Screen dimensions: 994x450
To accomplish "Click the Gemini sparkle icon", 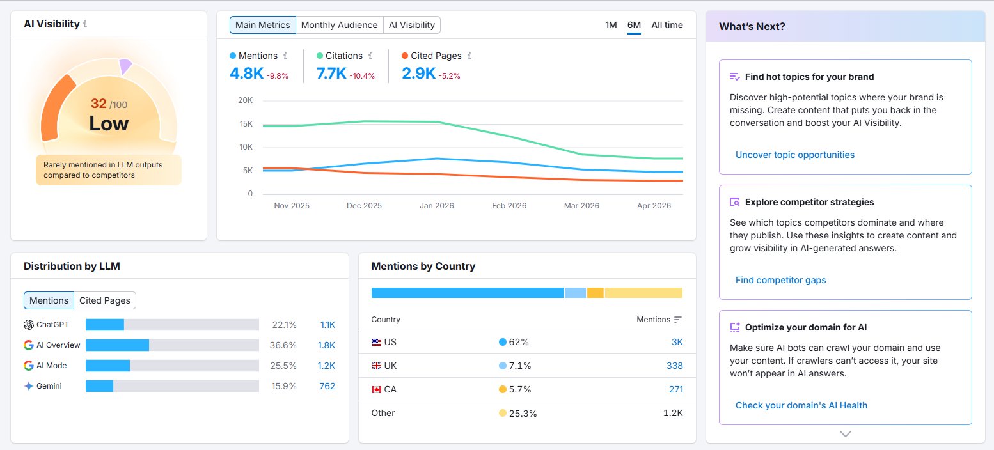I will (29, 386).
